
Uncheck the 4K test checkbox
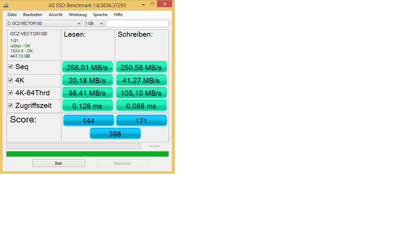tap(10, 80)
